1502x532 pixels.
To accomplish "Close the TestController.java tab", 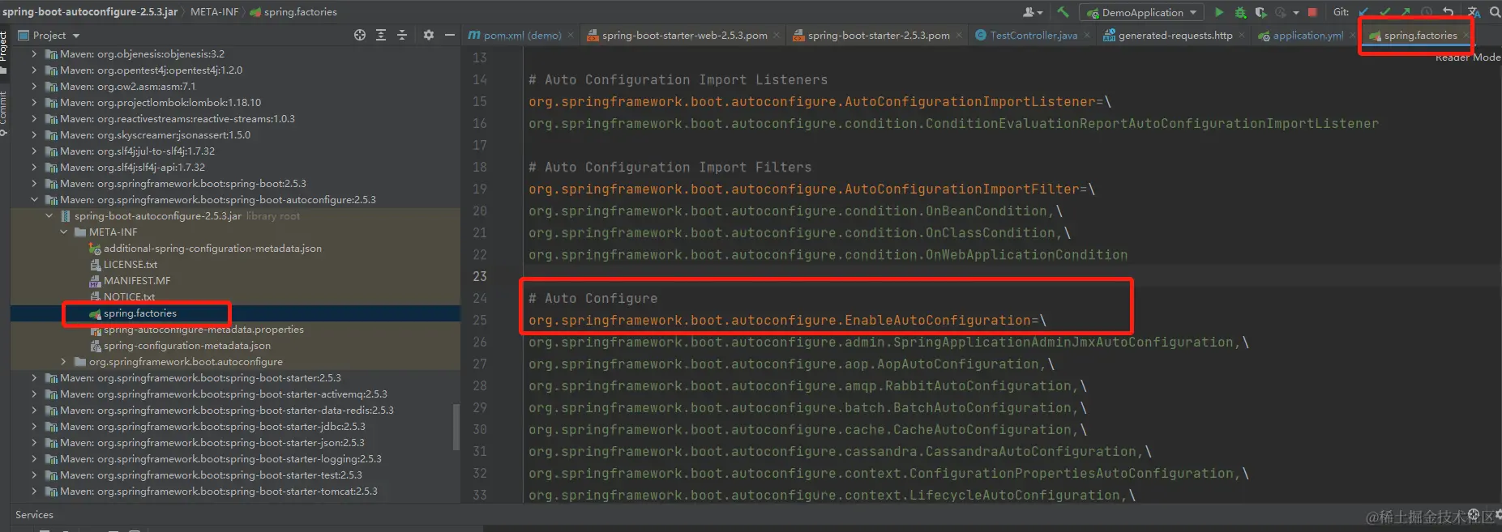I will [x=1087, y=35].
